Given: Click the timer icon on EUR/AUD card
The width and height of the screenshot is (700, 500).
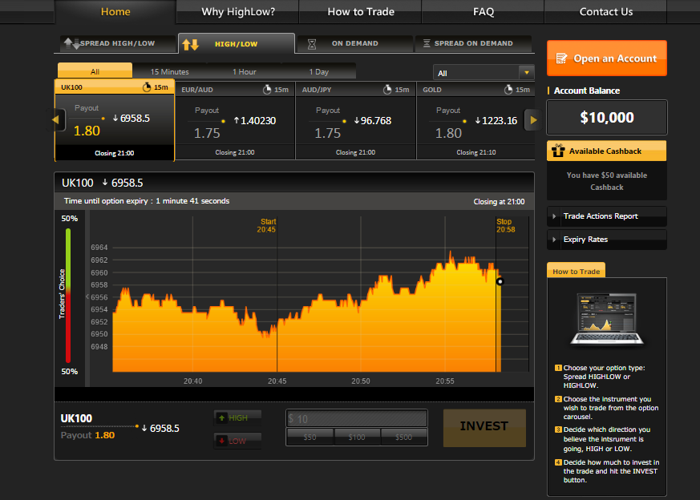Looking at the screenshot, I should point(267,89).
